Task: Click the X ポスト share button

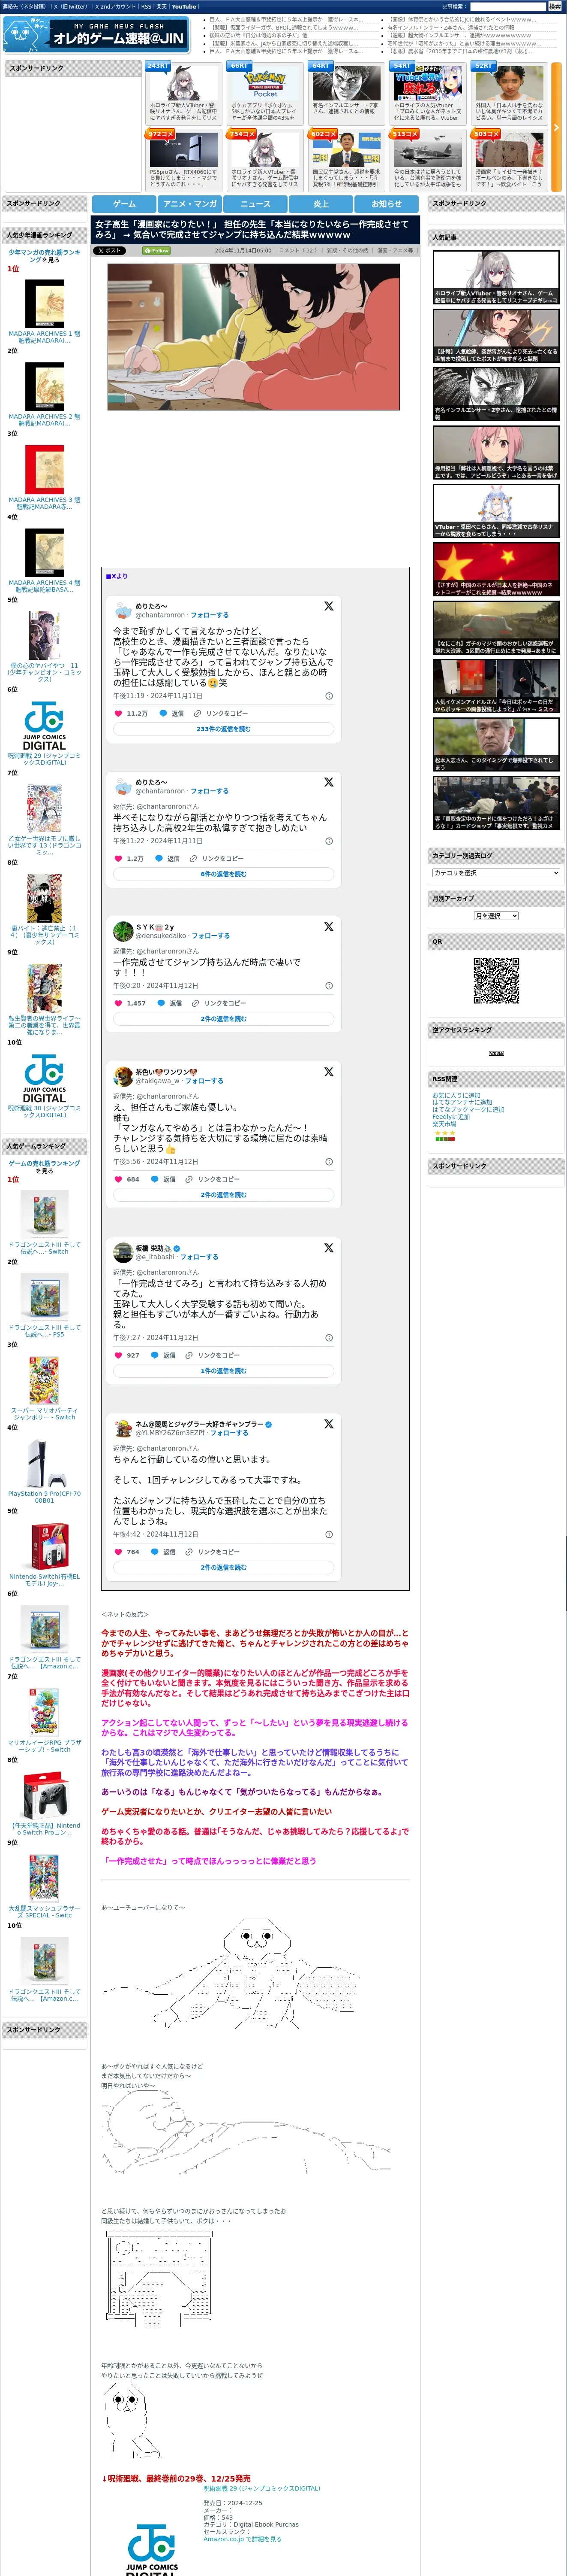Action: (x=110, y=251)
